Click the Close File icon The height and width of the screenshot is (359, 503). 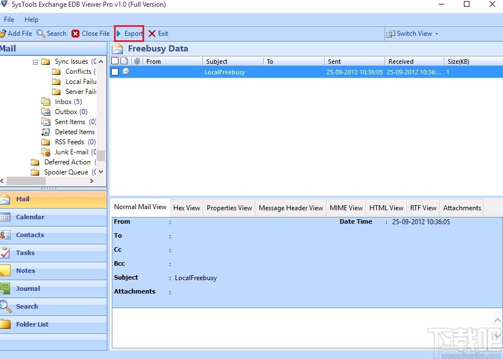75,33
